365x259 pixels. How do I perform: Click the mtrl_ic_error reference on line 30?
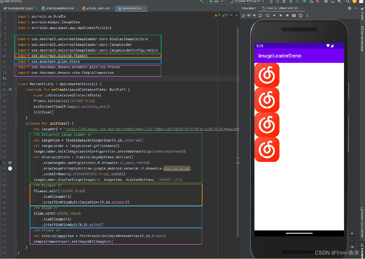point(177,168)
